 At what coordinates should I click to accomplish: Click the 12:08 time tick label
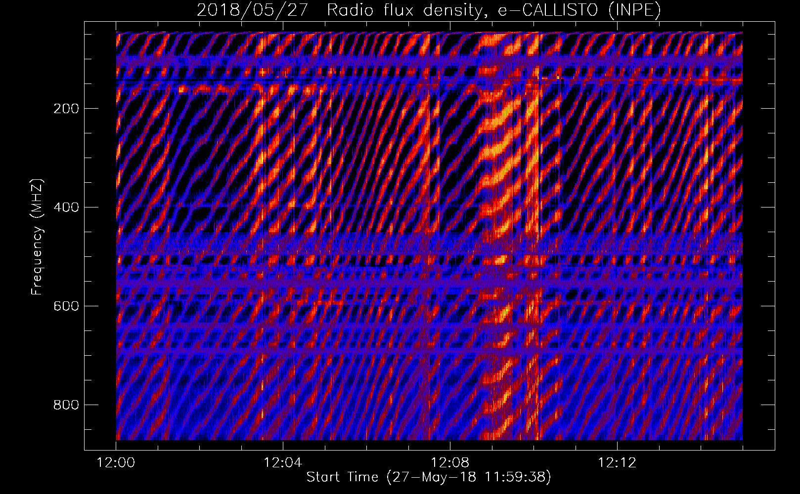(450, 463)
